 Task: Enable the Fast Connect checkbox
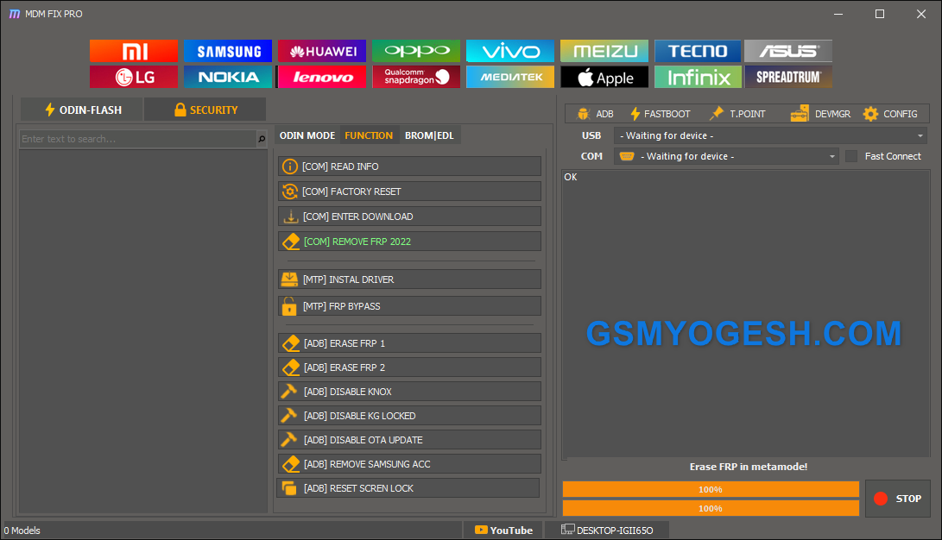851,155
